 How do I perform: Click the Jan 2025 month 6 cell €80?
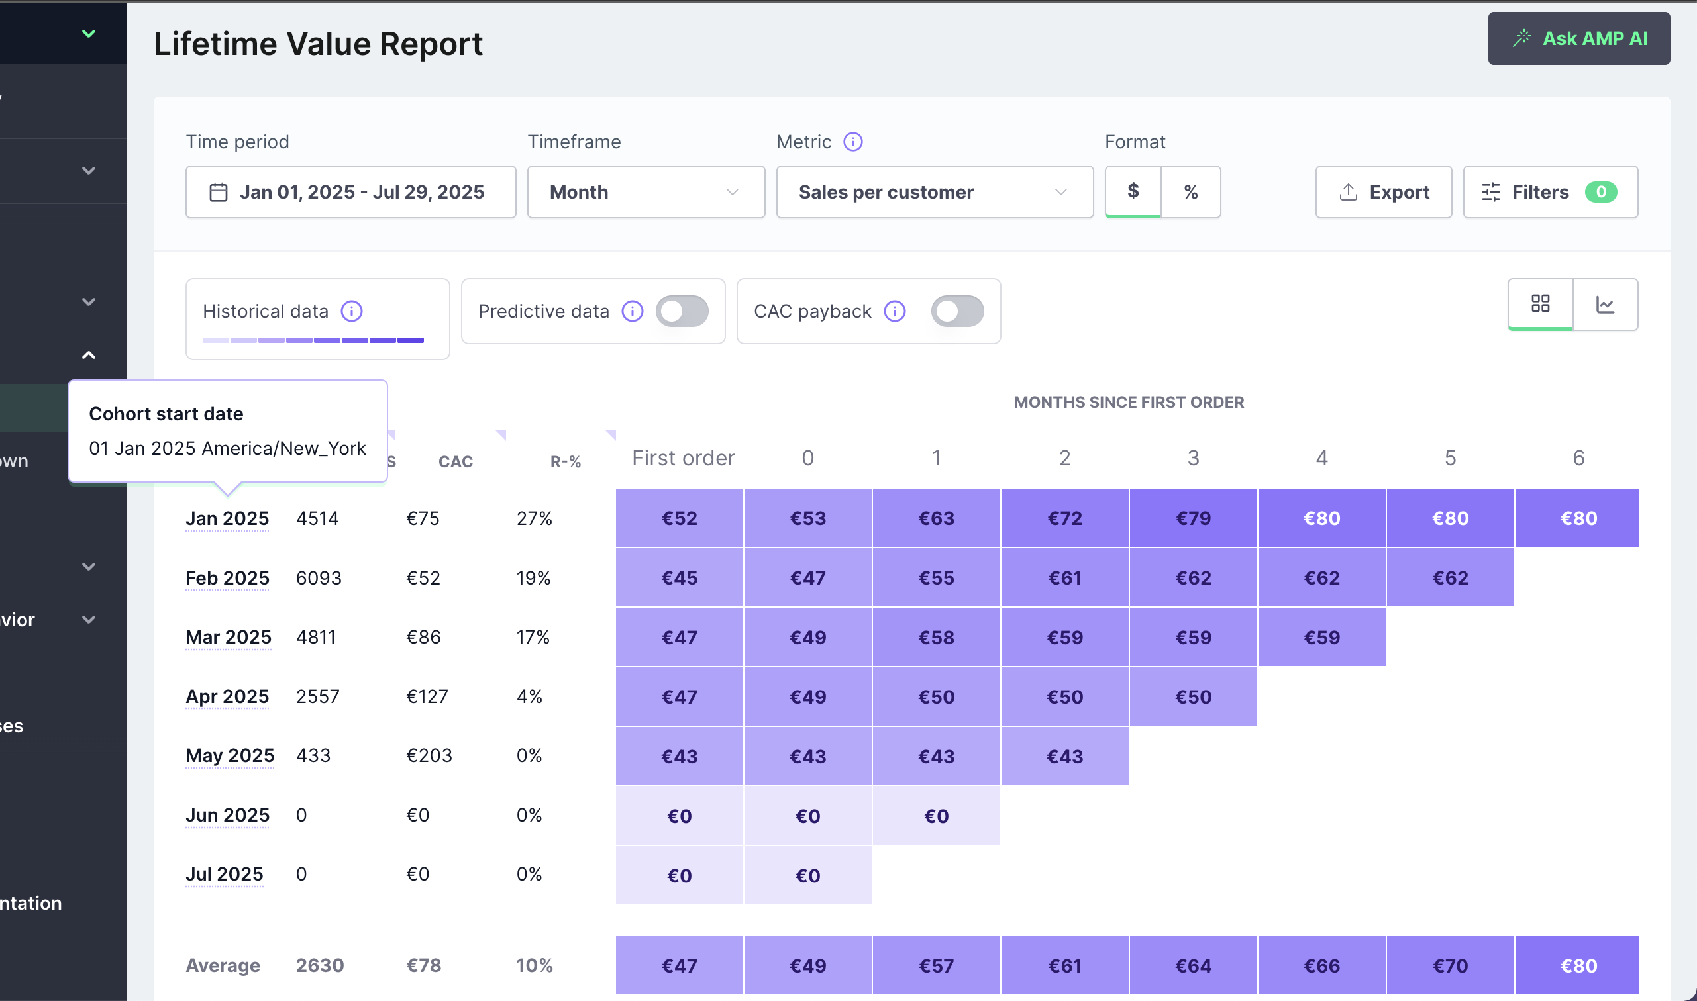pyautogui.click(x=1578, y=518)
